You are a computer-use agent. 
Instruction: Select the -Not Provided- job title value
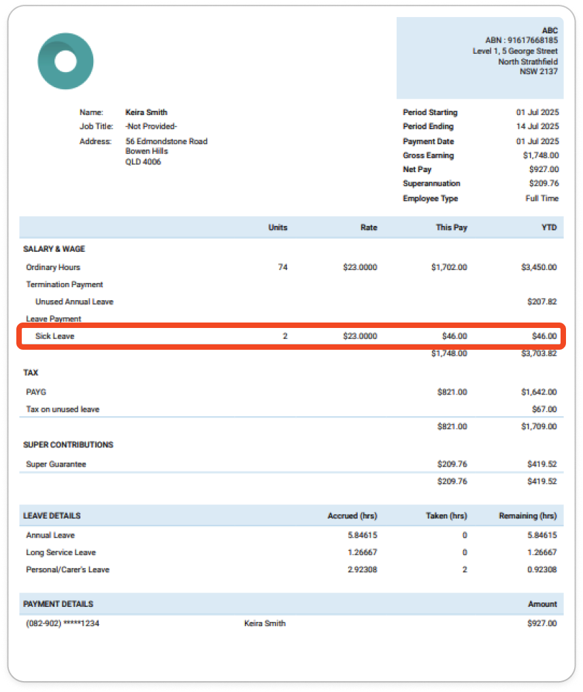tap(151, 126)
